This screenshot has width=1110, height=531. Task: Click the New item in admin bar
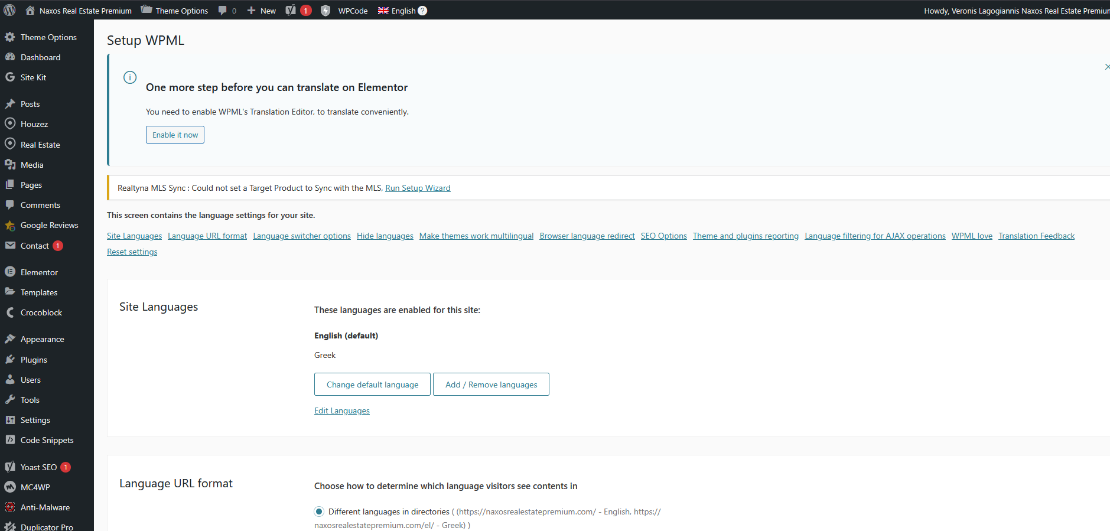coord(262,10)
